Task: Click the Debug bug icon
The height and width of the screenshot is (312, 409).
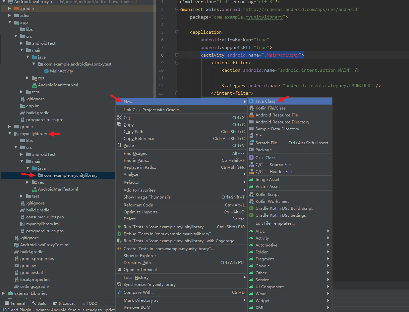Action: coord(119,234)
